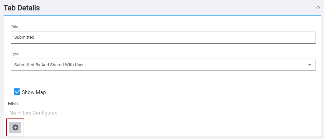Image resolution: width=324 pixels, height=139 pixels.
Task: Click the Tab Details heading
Action: click(x=22, y=8)
